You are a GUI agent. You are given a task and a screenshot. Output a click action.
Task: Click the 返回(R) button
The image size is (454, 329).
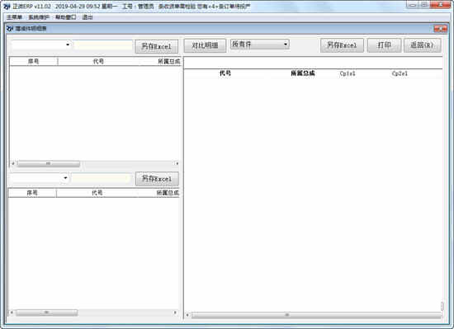[x=423, y=45]
